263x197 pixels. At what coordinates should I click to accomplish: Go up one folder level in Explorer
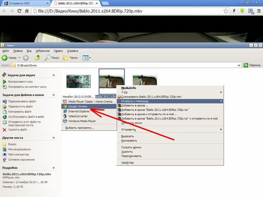[x=38, y=58]
